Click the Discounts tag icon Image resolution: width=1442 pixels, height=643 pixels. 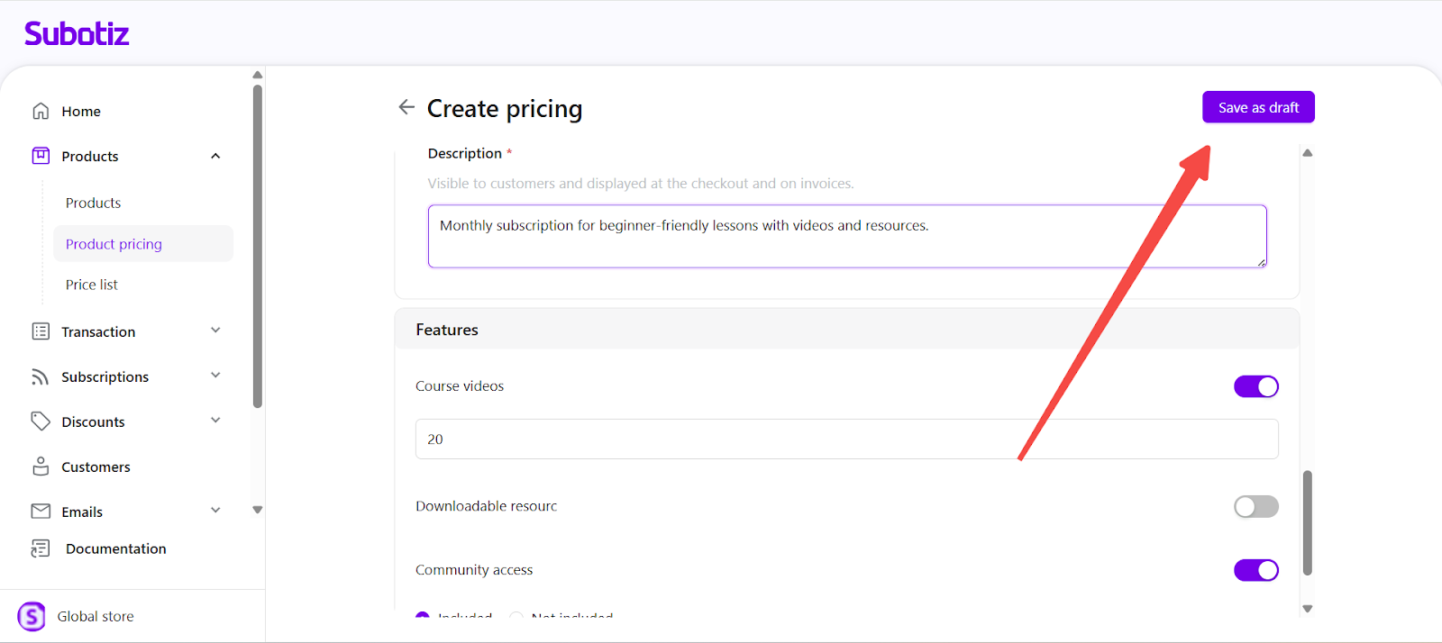point(41,421)
